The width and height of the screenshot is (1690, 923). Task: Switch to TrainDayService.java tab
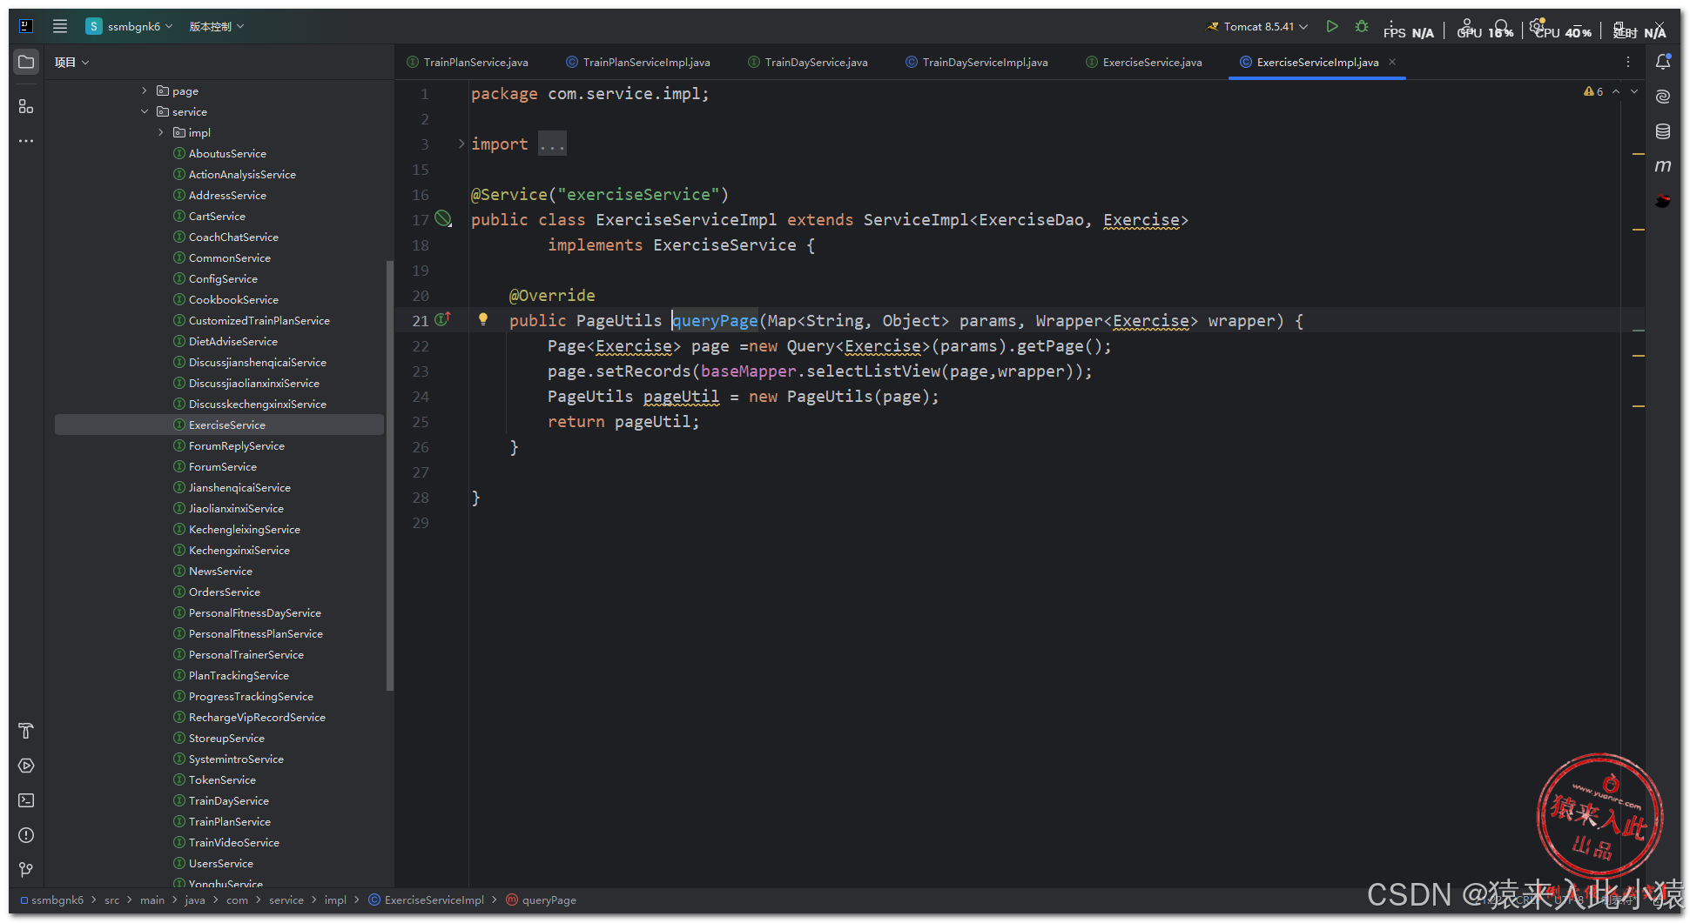point(808,62)
